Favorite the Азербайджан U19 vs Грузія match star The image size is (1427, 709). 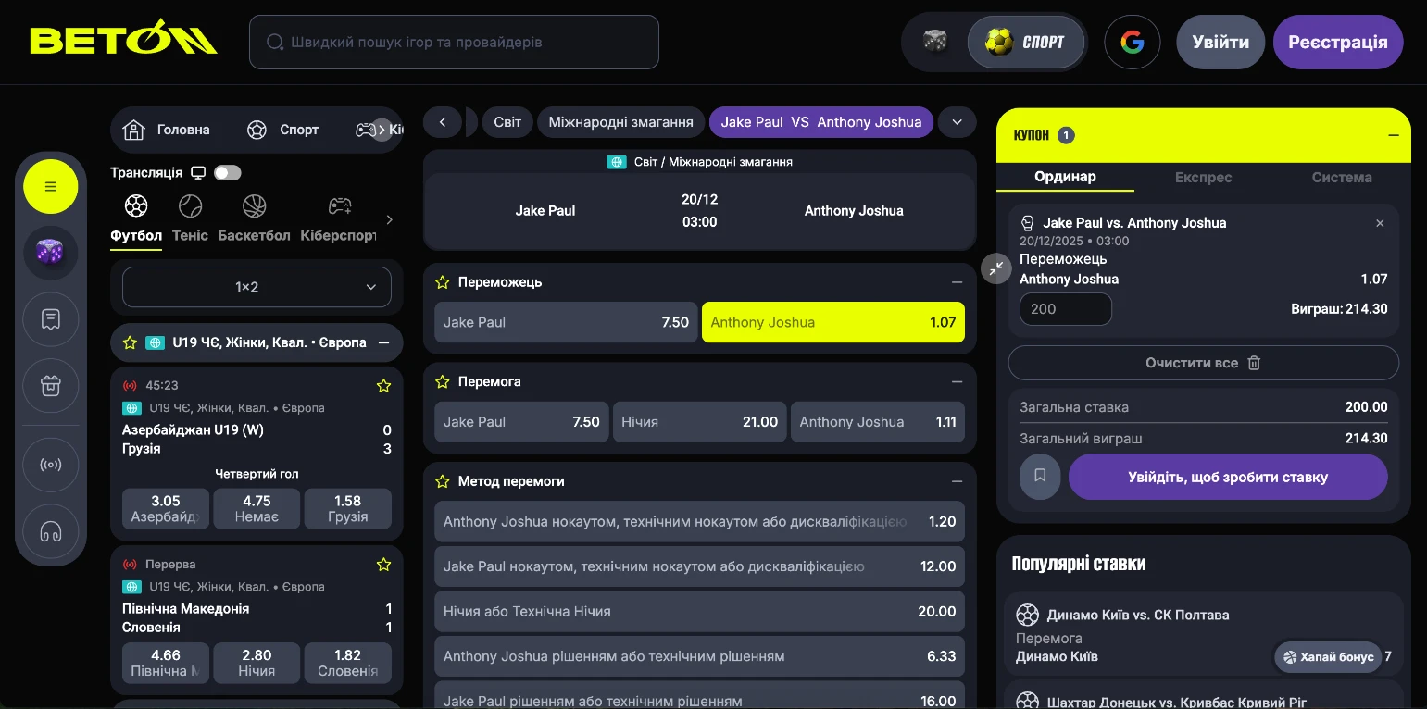[383, 386]
